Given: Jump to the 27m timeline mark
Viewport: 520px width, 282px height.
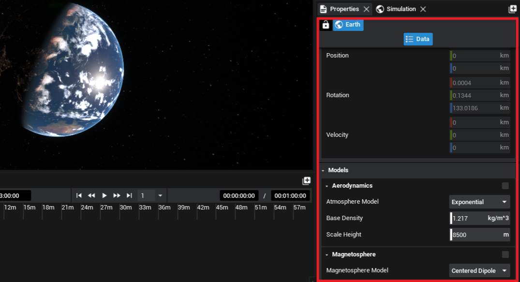Looking at the screenshot, I should 106,208.
